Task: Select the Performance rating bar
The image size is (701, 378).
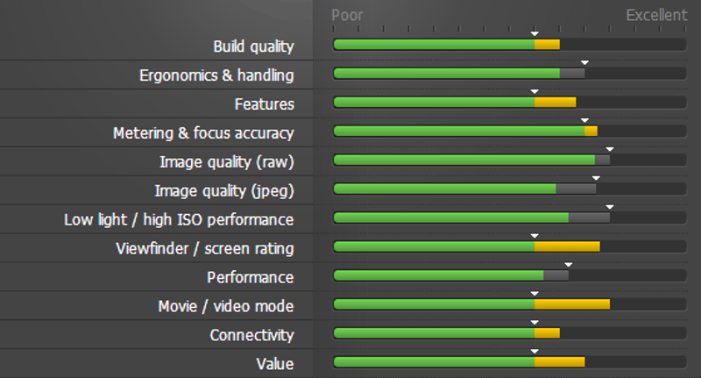Action: [x=509, y=275]
